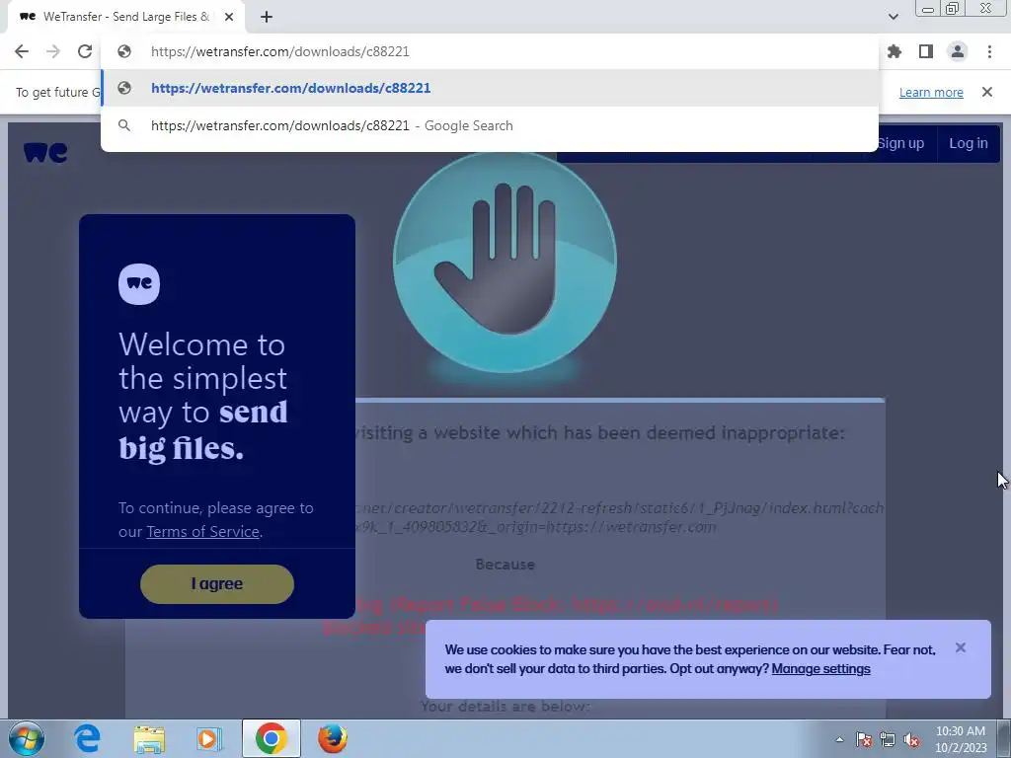
Task: Open the Chrome three-dot menu
Action: tap(989, 51)
